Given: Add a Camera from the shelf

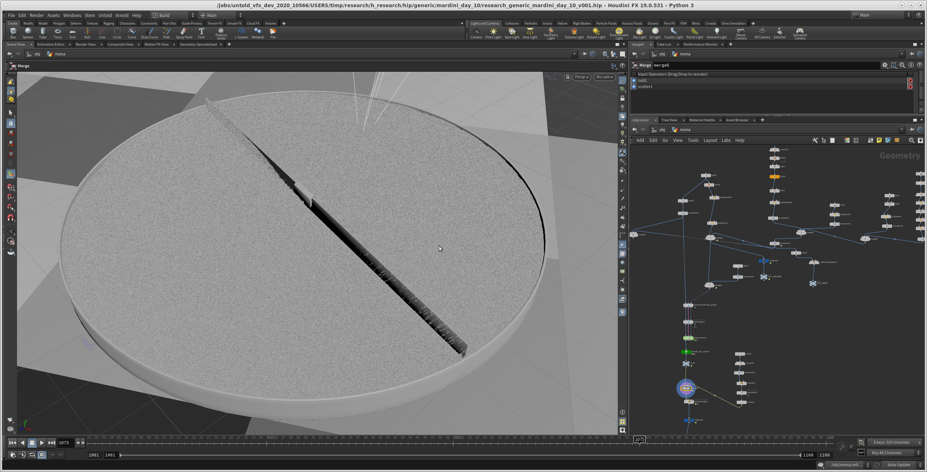Looking at the screenshot, I should 476,33.
